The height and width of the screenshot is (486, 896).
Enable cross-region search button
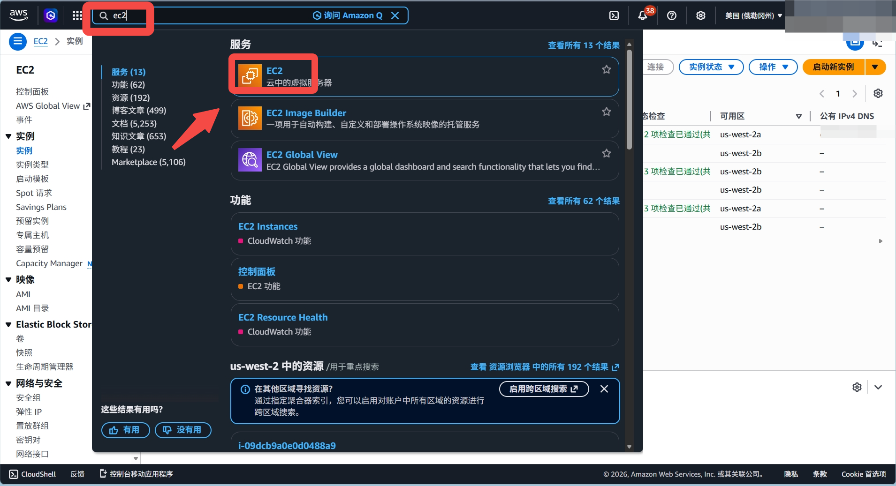544,389
